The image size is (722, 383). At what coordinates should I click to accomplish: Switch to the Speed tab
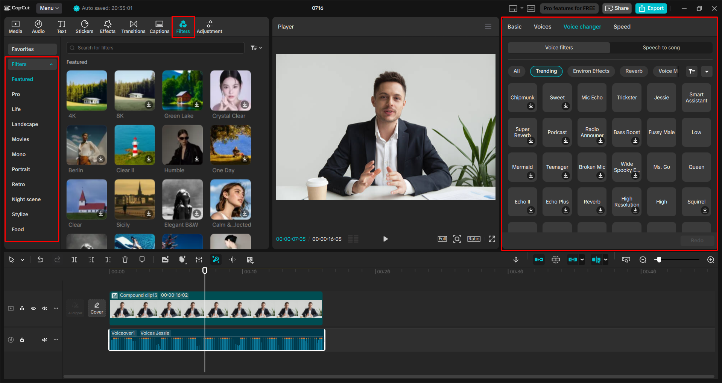(622, 27)
